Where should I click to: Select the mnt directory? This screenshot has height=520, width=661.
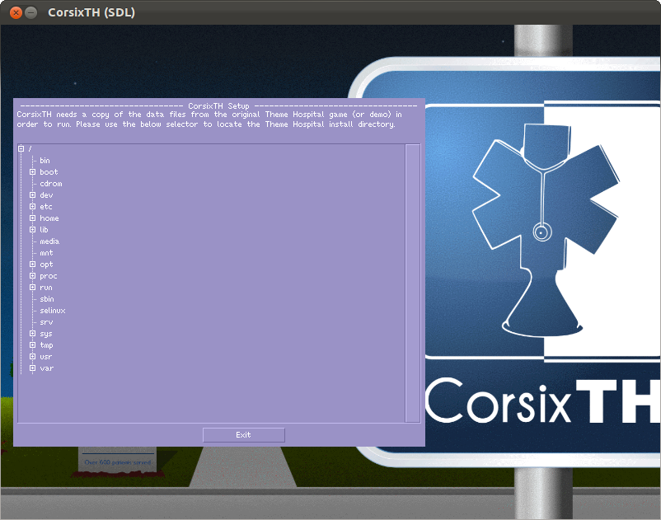pos(46,253)
